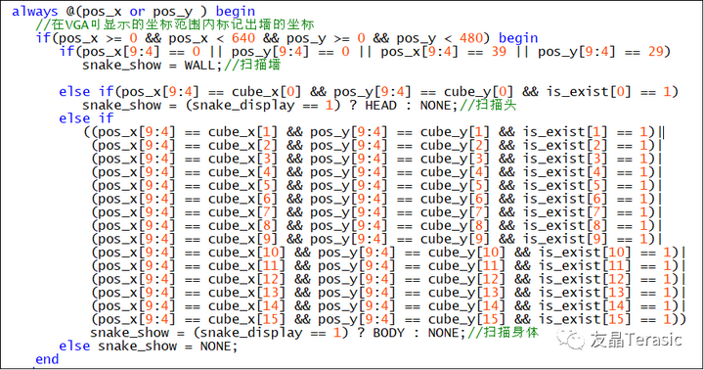Screen dimensions: 704x370
Task: Click cube_y[2] in the body conditions
Action: pos(456,145)
